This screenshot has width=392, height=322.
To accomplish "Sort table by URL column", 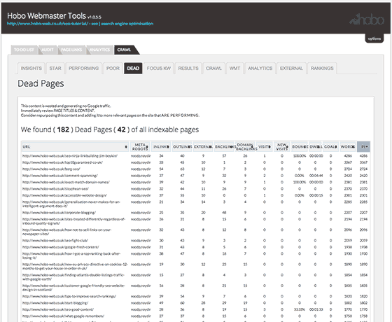I will tap(76, 147).
